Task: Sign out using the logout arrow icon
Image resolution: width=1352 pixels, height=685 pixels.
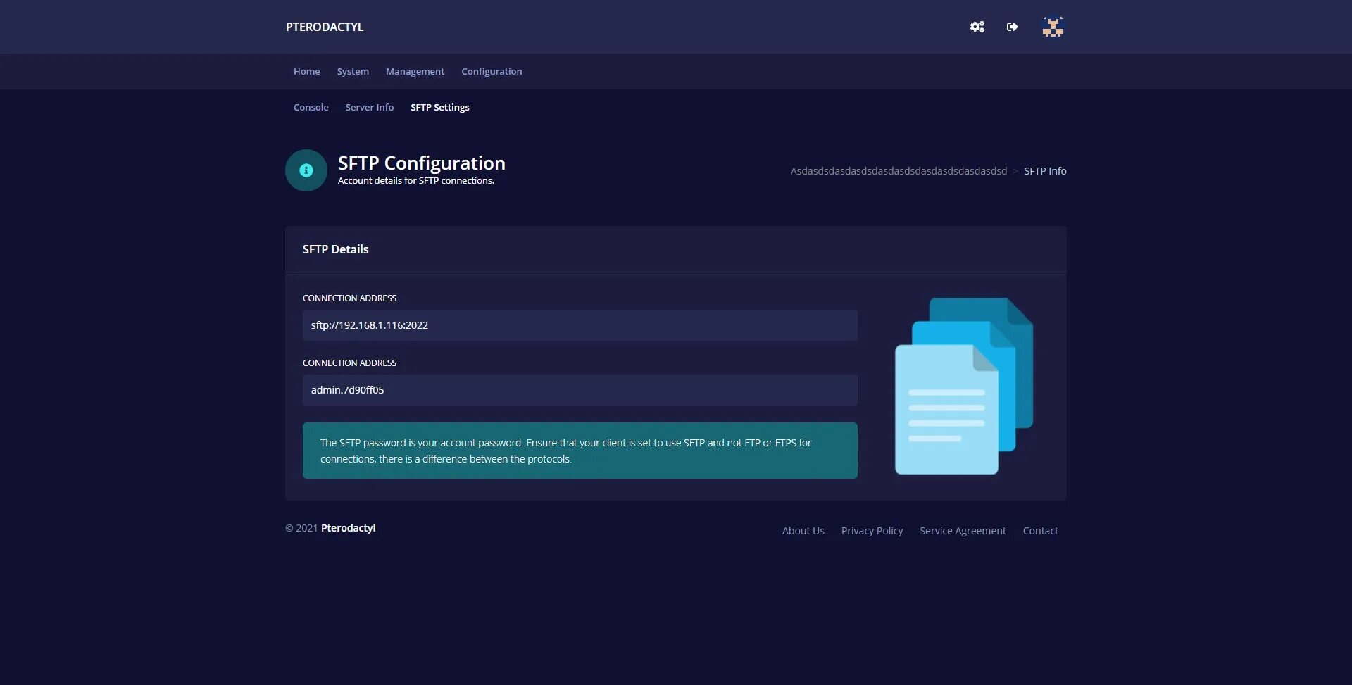Action: tap(1012, 27)
